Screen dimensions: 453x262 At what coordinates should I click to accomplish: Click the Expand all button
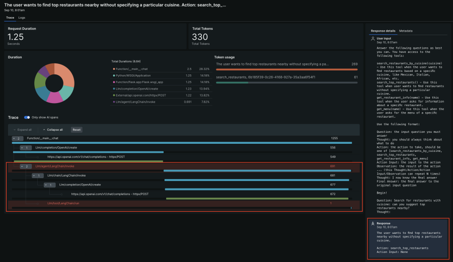tap(23, 130)
